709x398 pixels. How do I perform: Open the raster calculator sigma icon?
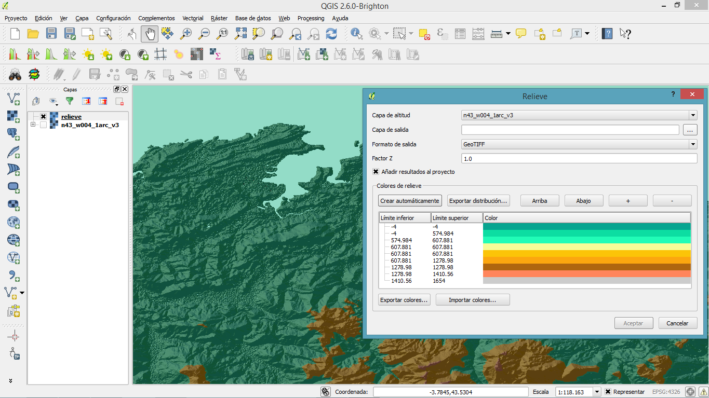215,54
